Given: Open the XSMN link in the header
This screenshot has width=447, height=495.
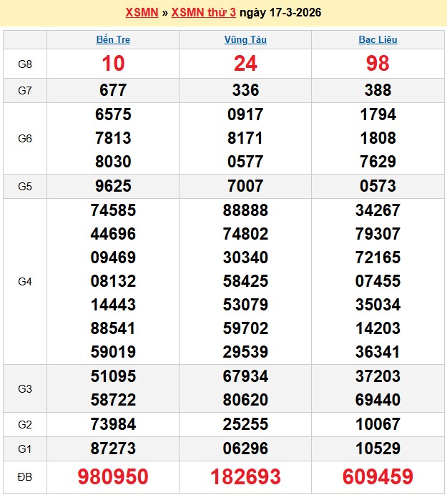Looking at the screenshot, I should [x=142, y=13].
